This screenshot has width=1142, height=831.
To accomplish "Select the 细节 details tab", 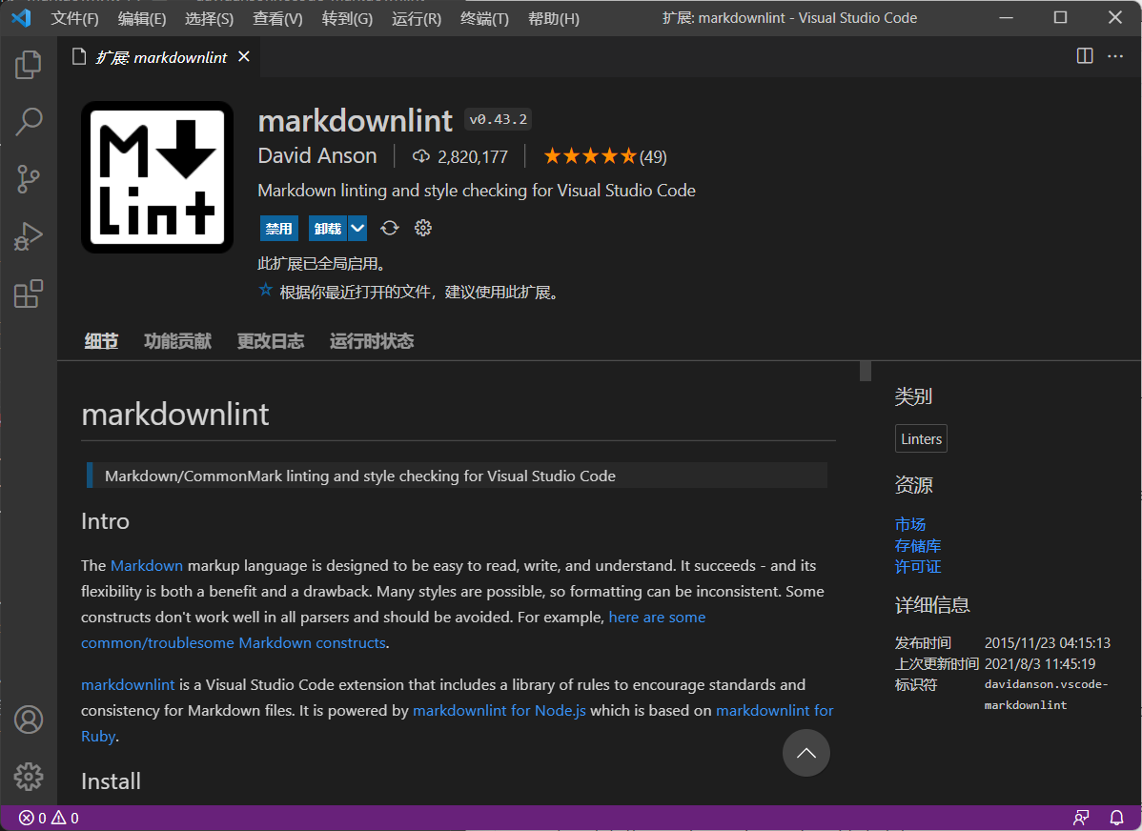I will tap(101, 341).
